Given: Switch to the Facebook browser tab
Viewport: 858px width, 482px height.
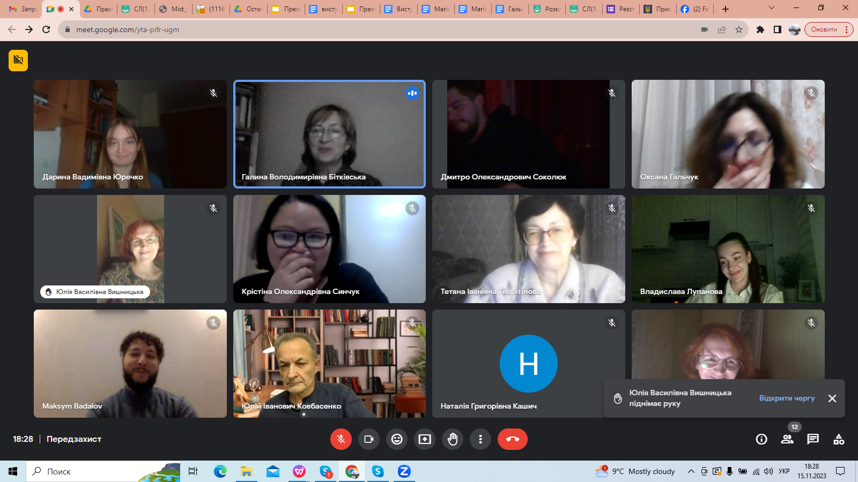Looking at the screenshot, I should coord(694,9).
